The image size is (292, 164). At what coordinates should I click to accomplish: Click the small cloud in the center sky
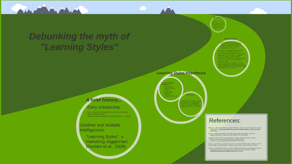143,8
